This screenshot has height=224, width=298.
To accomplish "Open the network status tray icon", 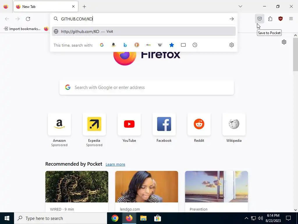I will tap(253, 218).
